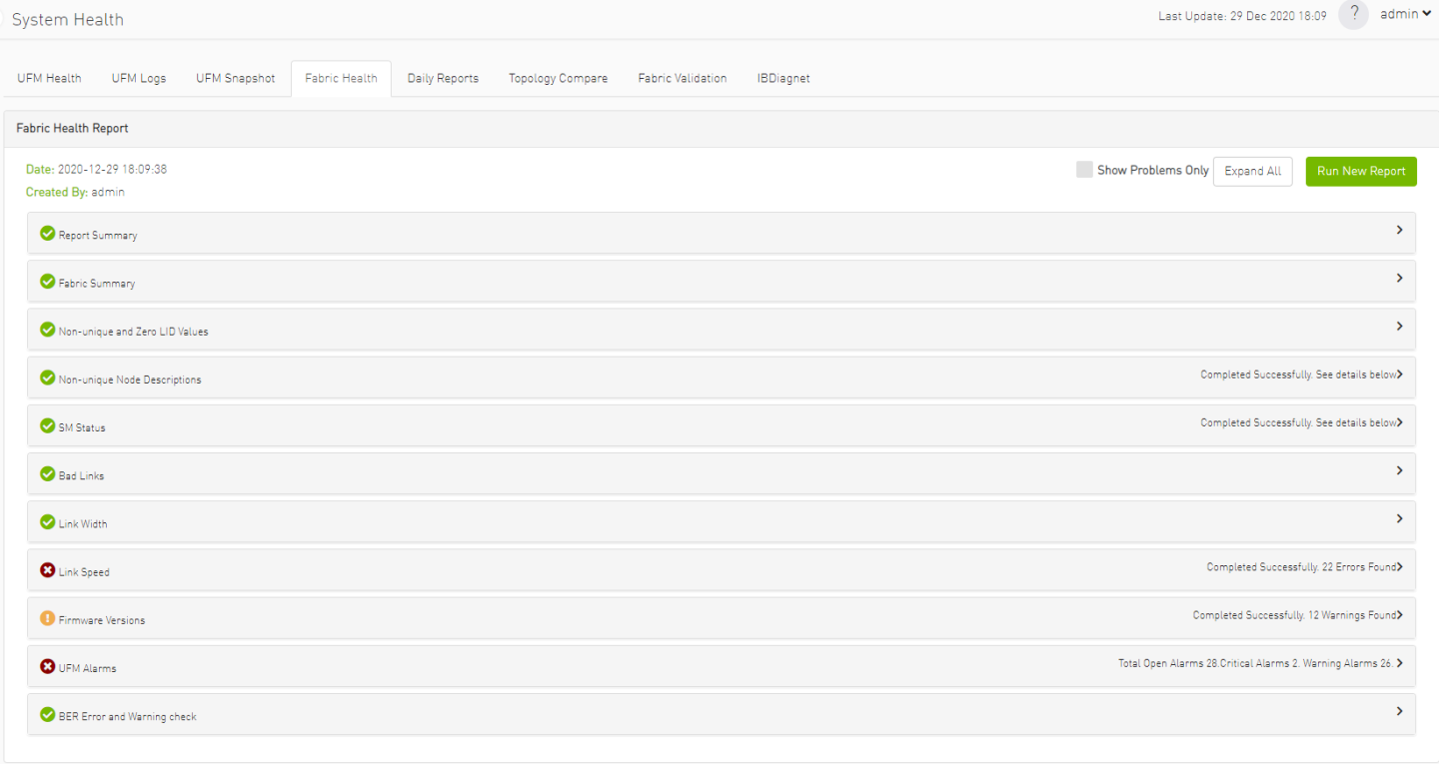Image resolution: width=1439 pixels, height=764 pixels.
Task: Click the green check icon beside BER Error check
Action: click(47, 715)
